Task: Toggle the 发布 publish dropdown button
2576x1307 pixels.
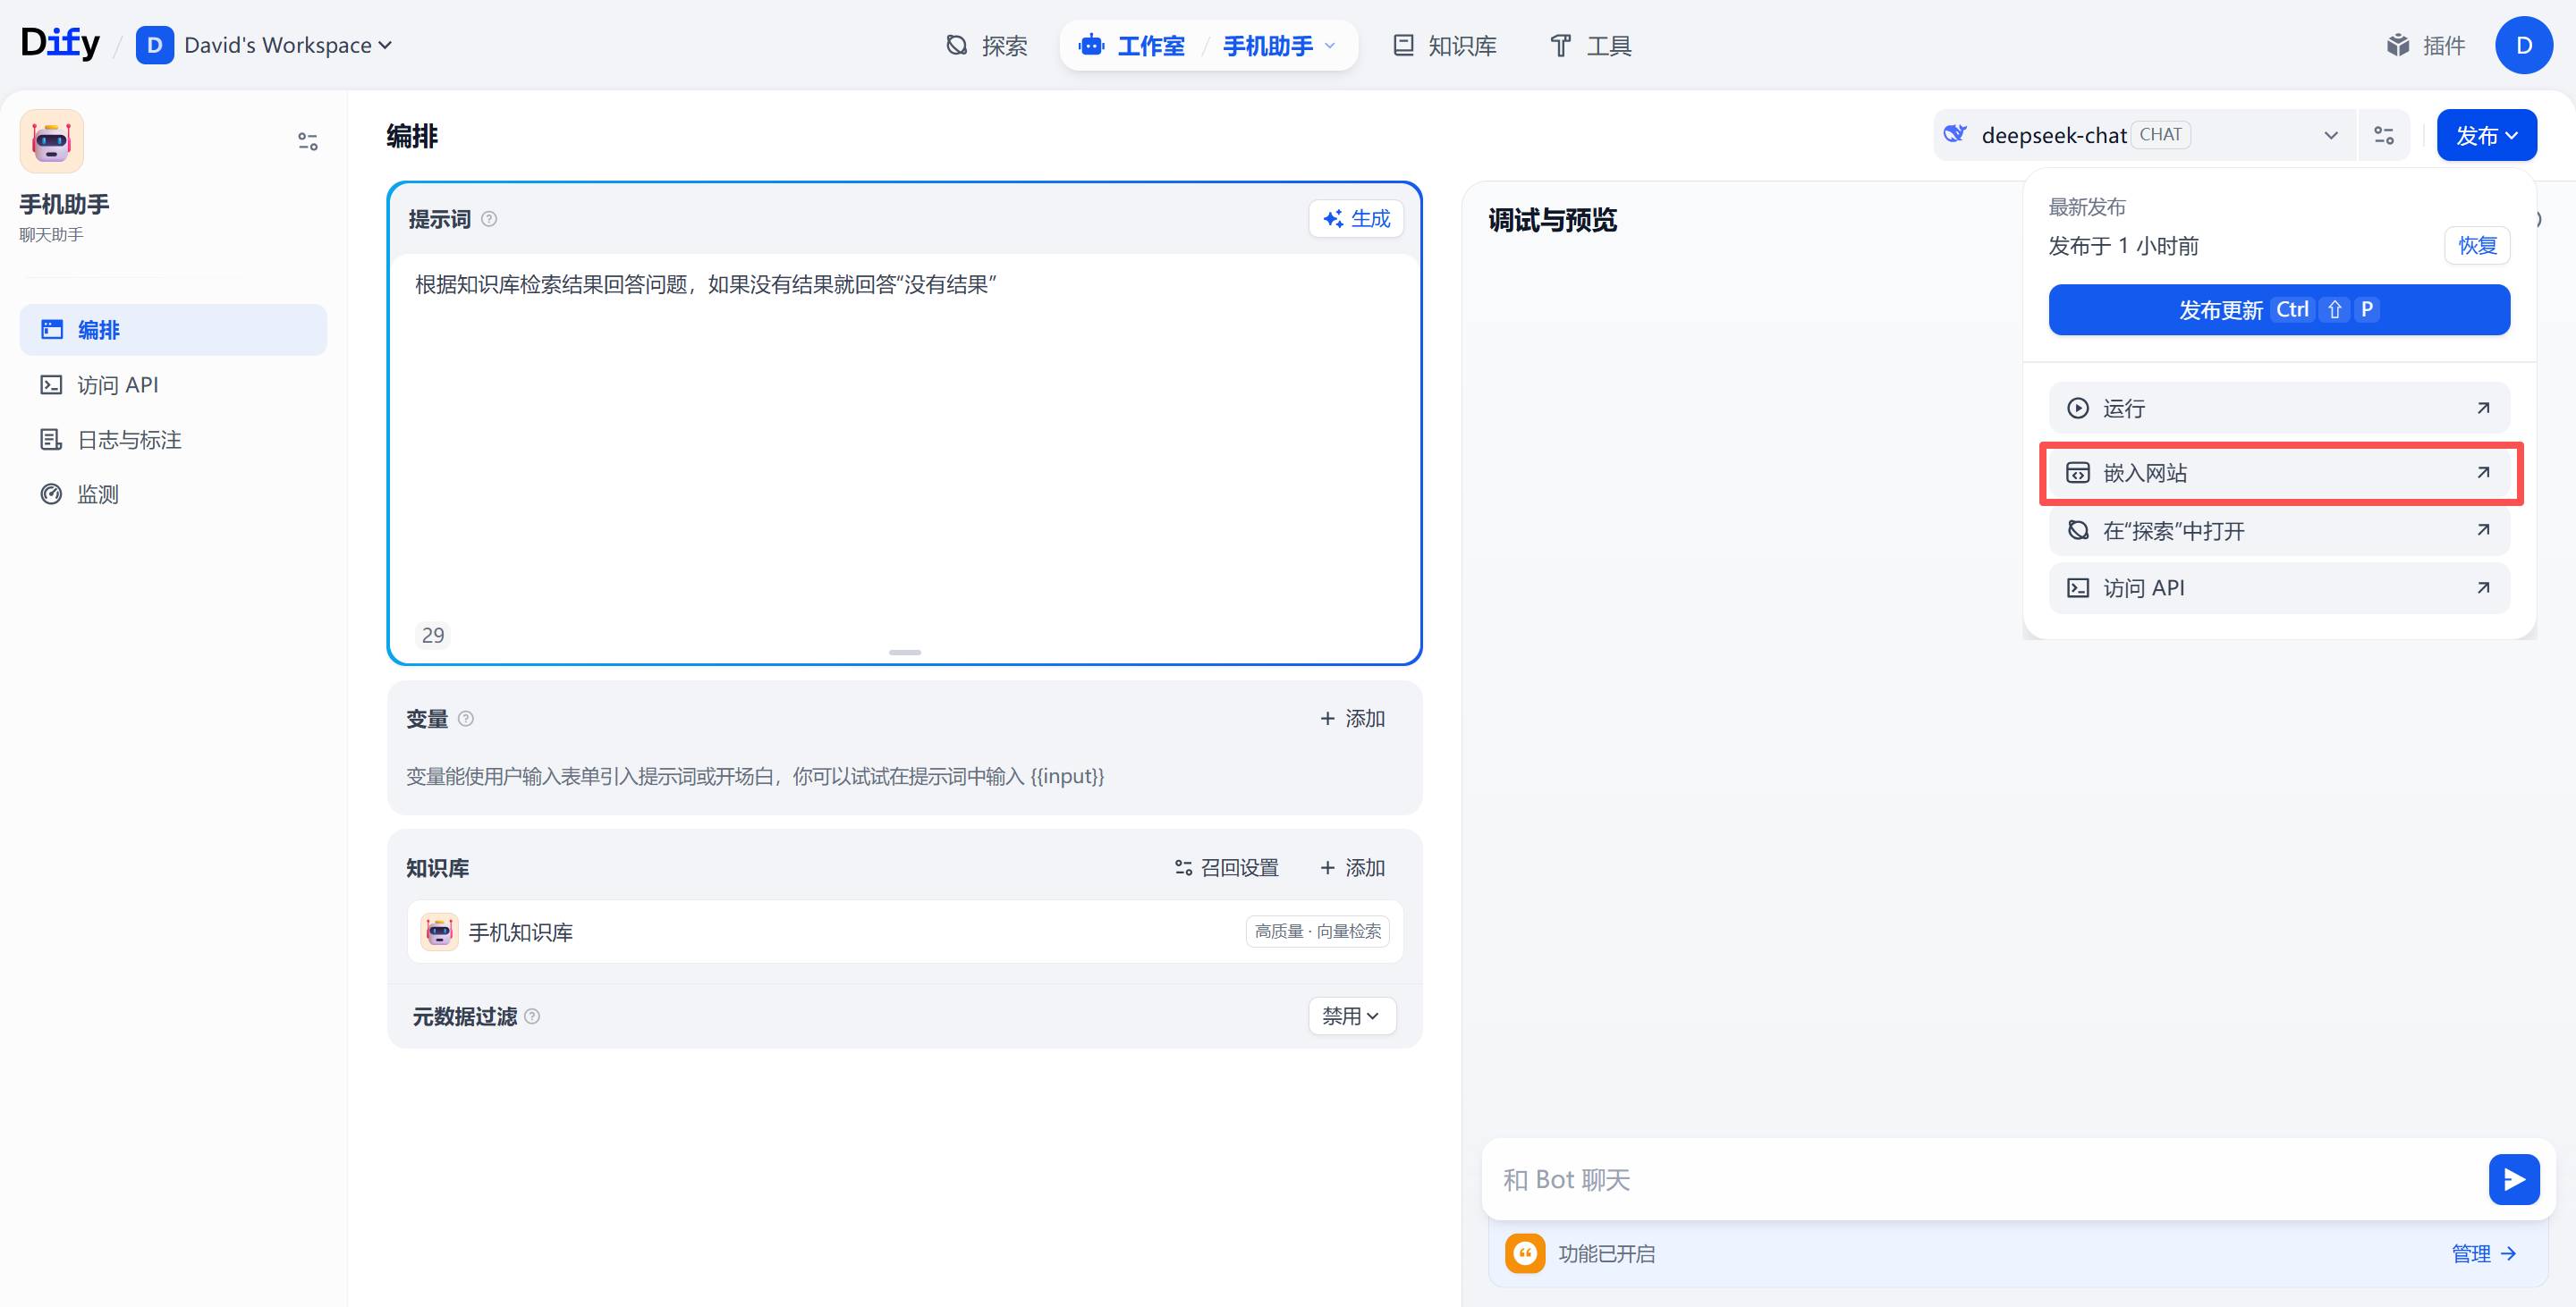Action: [2485, 136]
